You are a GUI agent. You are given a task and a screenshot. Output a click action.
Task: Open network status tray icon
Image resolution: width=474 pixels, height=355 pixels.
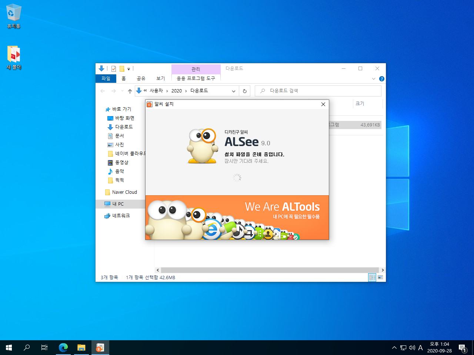click(403, 348)
